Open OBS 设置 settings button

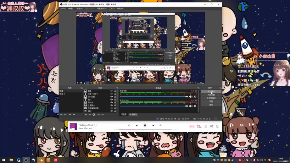point(211,101)
